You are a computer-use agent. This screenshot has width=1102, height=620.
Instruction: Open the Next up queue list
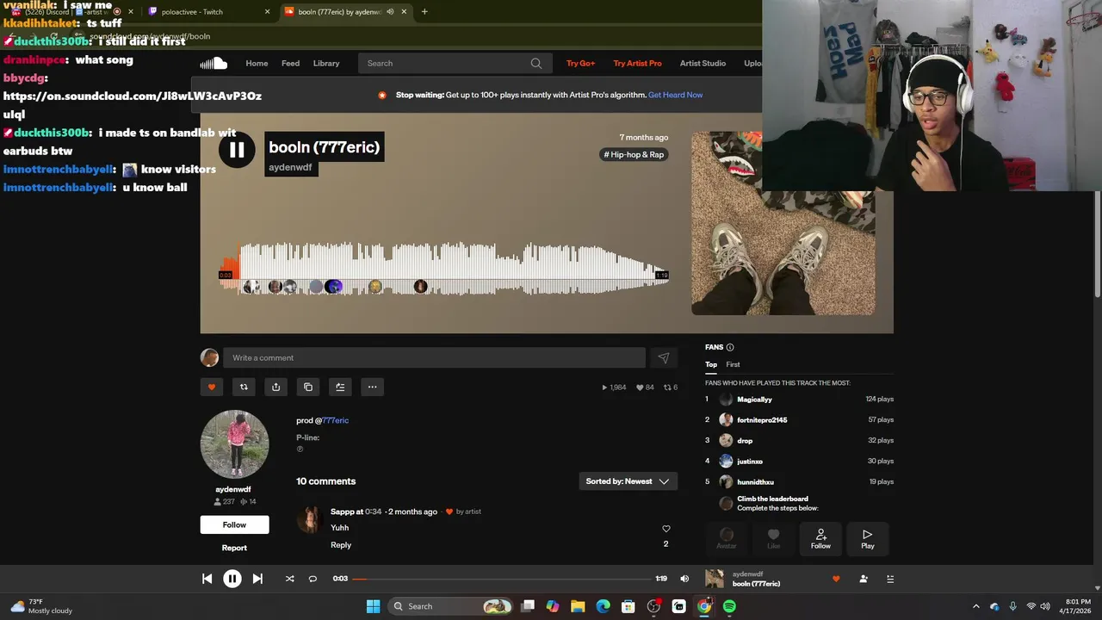[890, 579]
